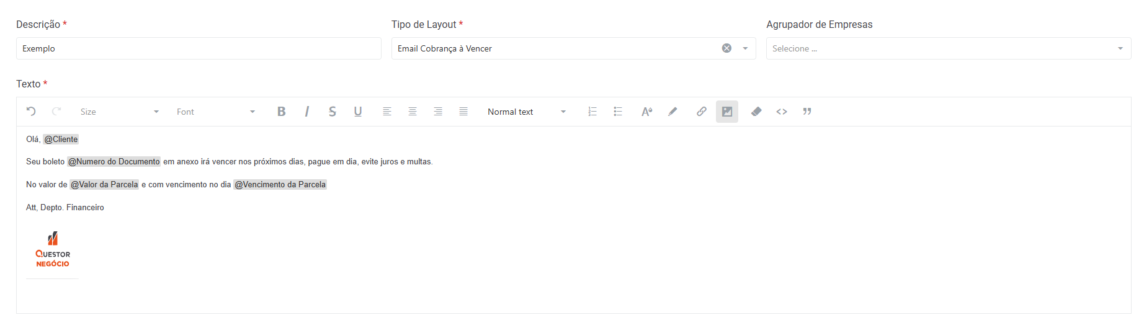The width and height of the screenshot is (1144, 320).
Task: Center align the text
Action: [413, 112]
